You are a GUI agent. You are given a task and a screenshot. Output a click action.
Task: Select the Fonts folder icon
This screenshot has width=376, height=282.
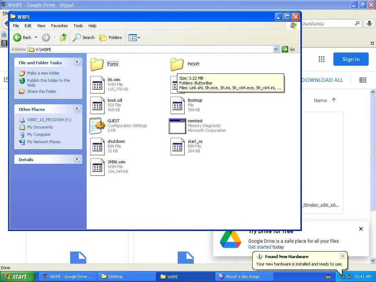click(x=97, y=64)
